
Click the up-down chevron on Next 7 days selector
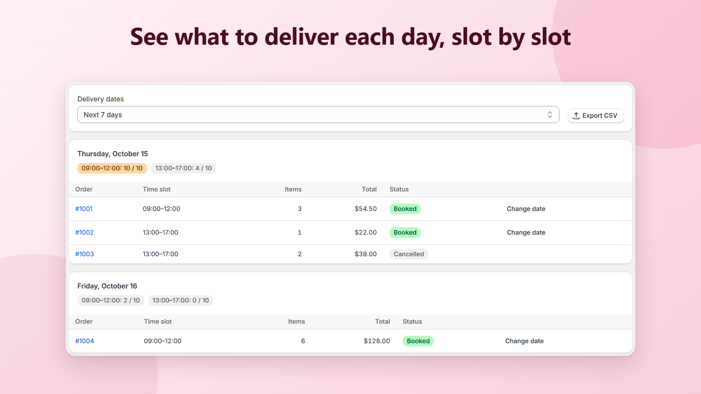click(549, 115)
